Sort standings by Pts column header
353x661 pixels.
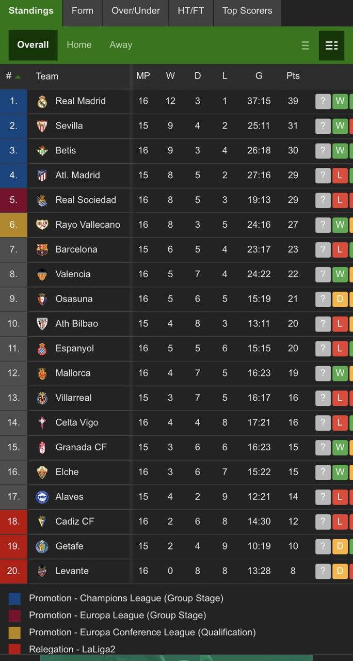click(293, 76)
